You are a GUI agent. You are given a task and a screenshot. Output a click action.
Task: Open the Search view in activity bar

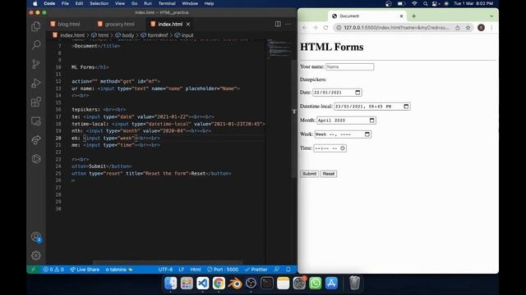pos(36,45)
